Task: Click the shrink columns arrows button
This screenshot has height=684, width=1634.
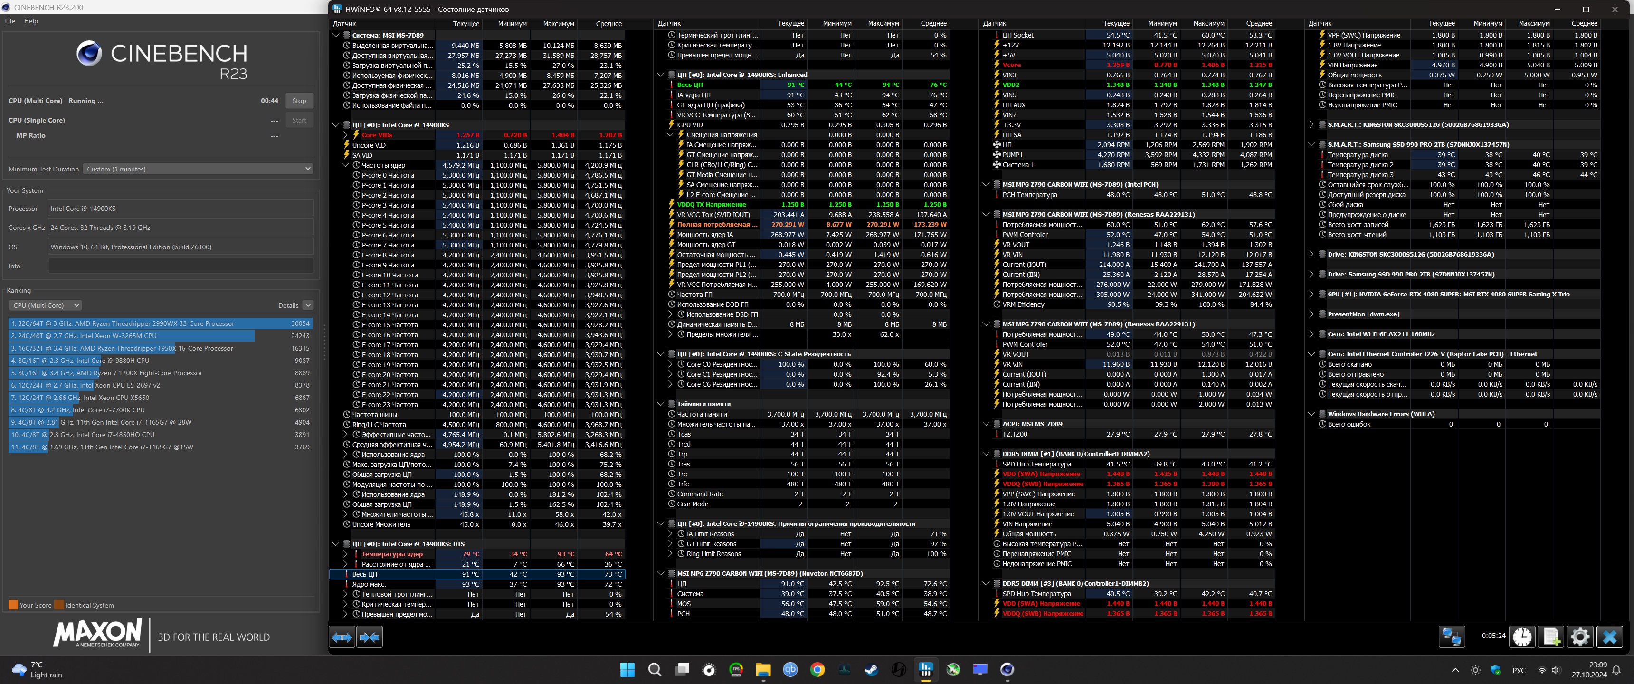Action: [x=369, y=637]
